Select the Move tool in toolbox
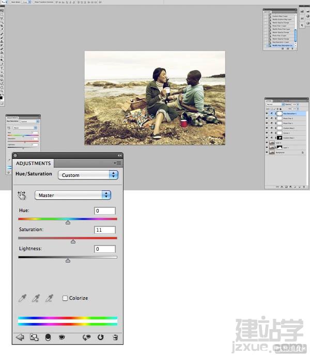Image resolution: width=310 pixels, height=357 pixels. point(2,11)
